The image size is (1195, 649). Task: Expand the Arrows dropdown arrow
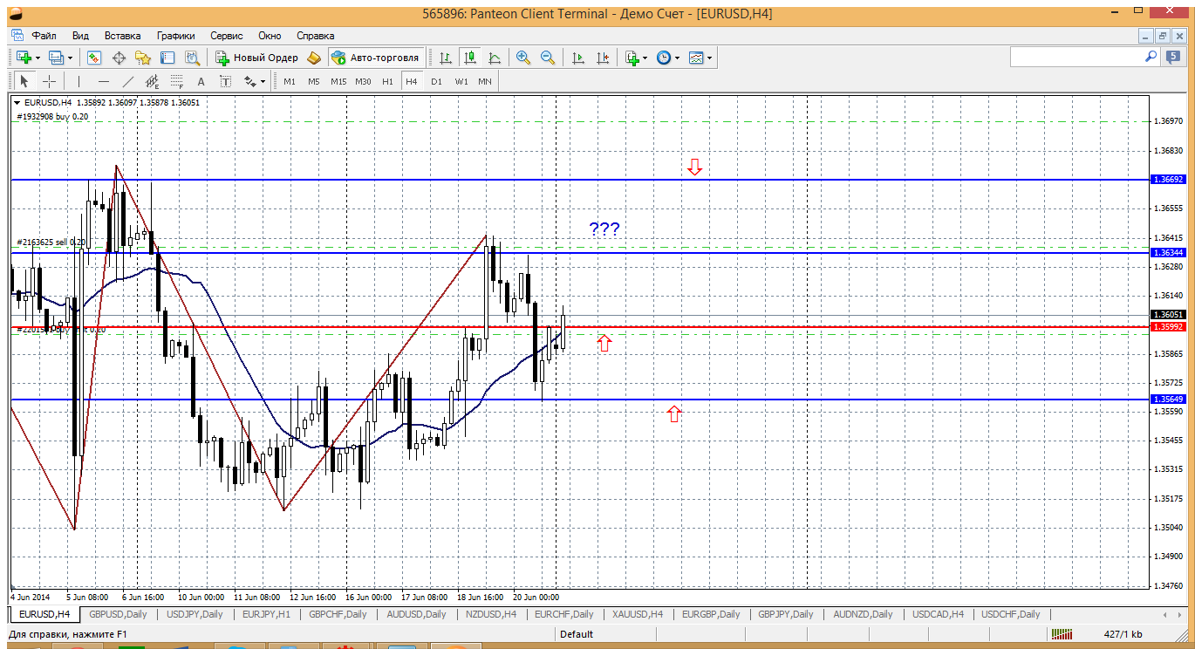pos(263,81)
